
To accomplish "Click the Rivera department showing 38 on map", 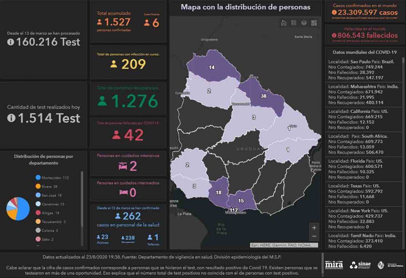I will [263, 96].
